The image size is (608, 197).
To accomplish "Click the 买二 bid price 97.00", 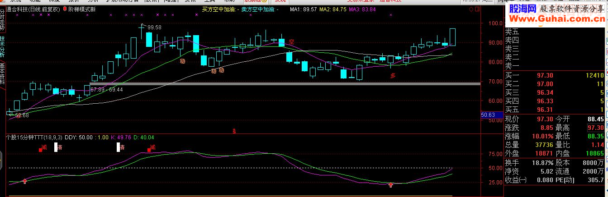I will 545,84.
